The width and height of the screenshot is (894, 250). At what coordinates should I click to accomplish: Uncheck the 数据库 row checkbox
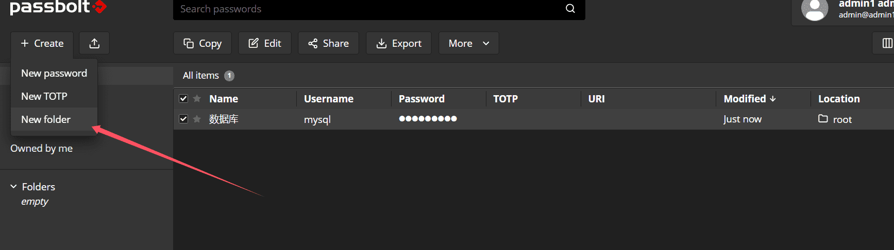pyautogui.click(x=183, y=119)
